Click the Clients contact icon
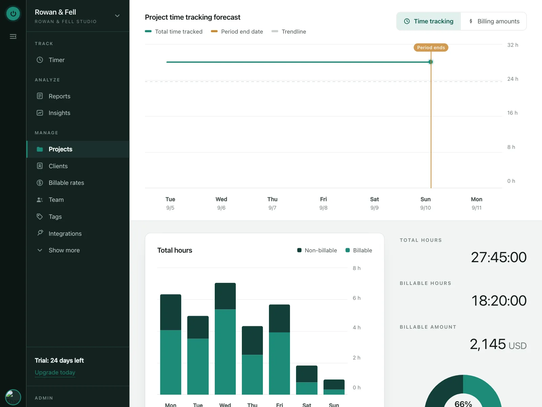 click(x=40, y=166)
